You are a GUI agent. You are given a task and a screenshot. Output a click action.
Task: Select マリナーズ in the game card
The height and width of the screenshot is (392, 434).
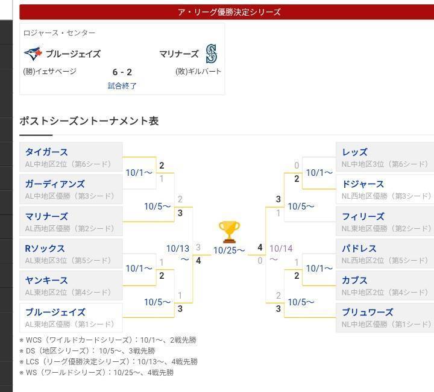(x=179, y=54)
